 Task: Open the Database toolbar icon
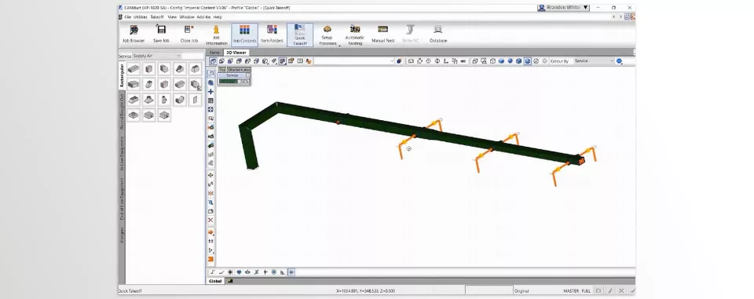click(438, 34)
